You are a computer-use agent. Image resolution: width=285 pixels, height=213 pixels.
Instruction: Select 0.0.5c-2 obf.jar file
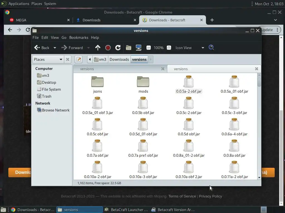tap(189, 106)
